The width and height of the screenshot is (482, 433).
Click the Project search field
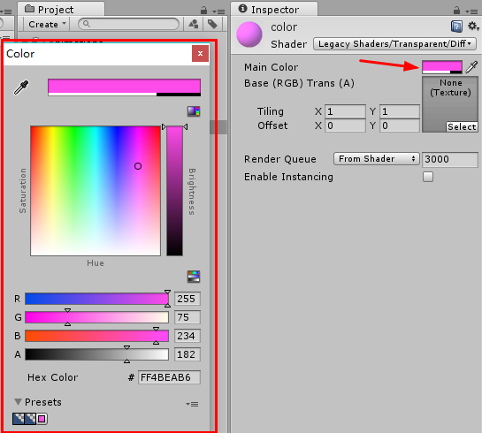128,24
